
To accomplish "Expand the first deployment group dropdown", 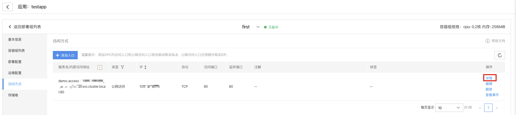I will 258,27.
